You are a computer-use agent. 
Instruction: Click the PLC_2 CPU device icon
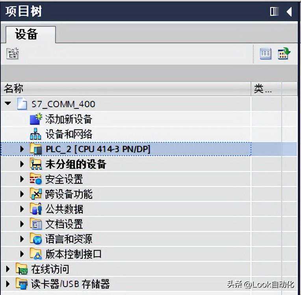click(36, 149)
